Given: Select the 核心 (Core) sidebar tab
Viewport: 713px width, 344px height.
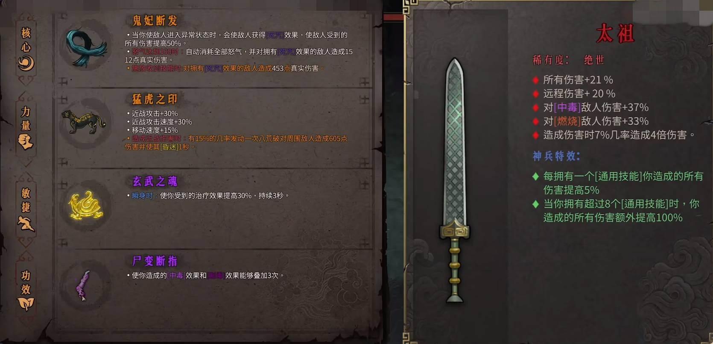Looking at the screenshot, I should [x=26, y=48].
